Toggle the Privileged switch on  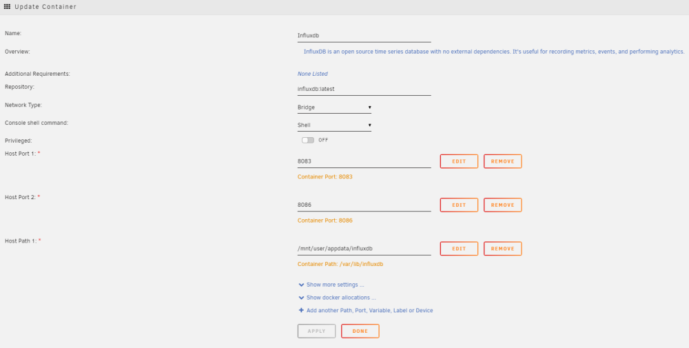pyautogui.click(x=308, y=140)
